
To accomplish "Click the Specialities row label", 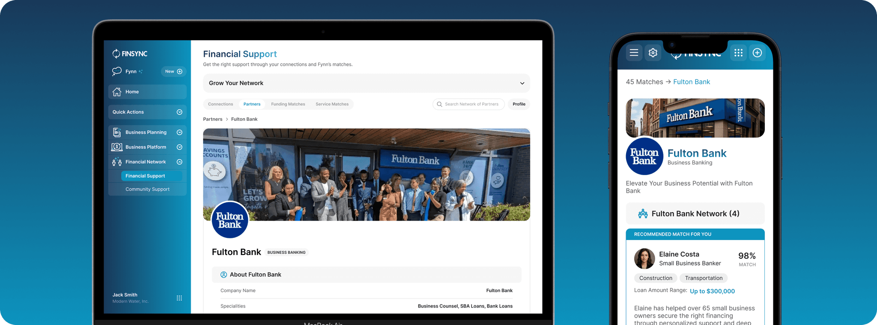I will [233, 306].
